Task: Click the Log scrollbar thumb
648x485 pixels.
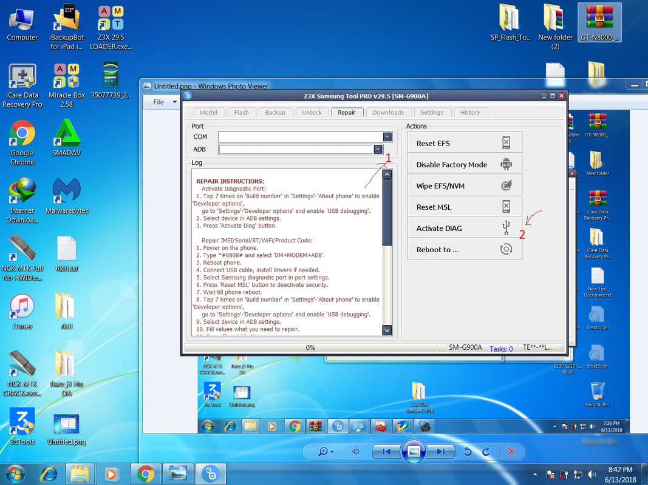Action: (387, 212)
